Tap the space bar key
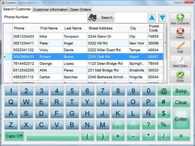The height and width of the screenshot is (146, 195). click(x=53, y=136)
